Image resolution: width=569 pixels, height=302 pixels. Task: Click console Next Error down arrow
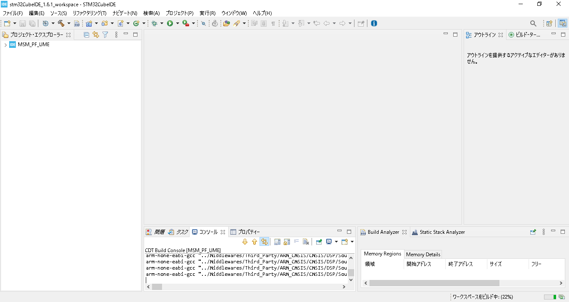[245, 242]
